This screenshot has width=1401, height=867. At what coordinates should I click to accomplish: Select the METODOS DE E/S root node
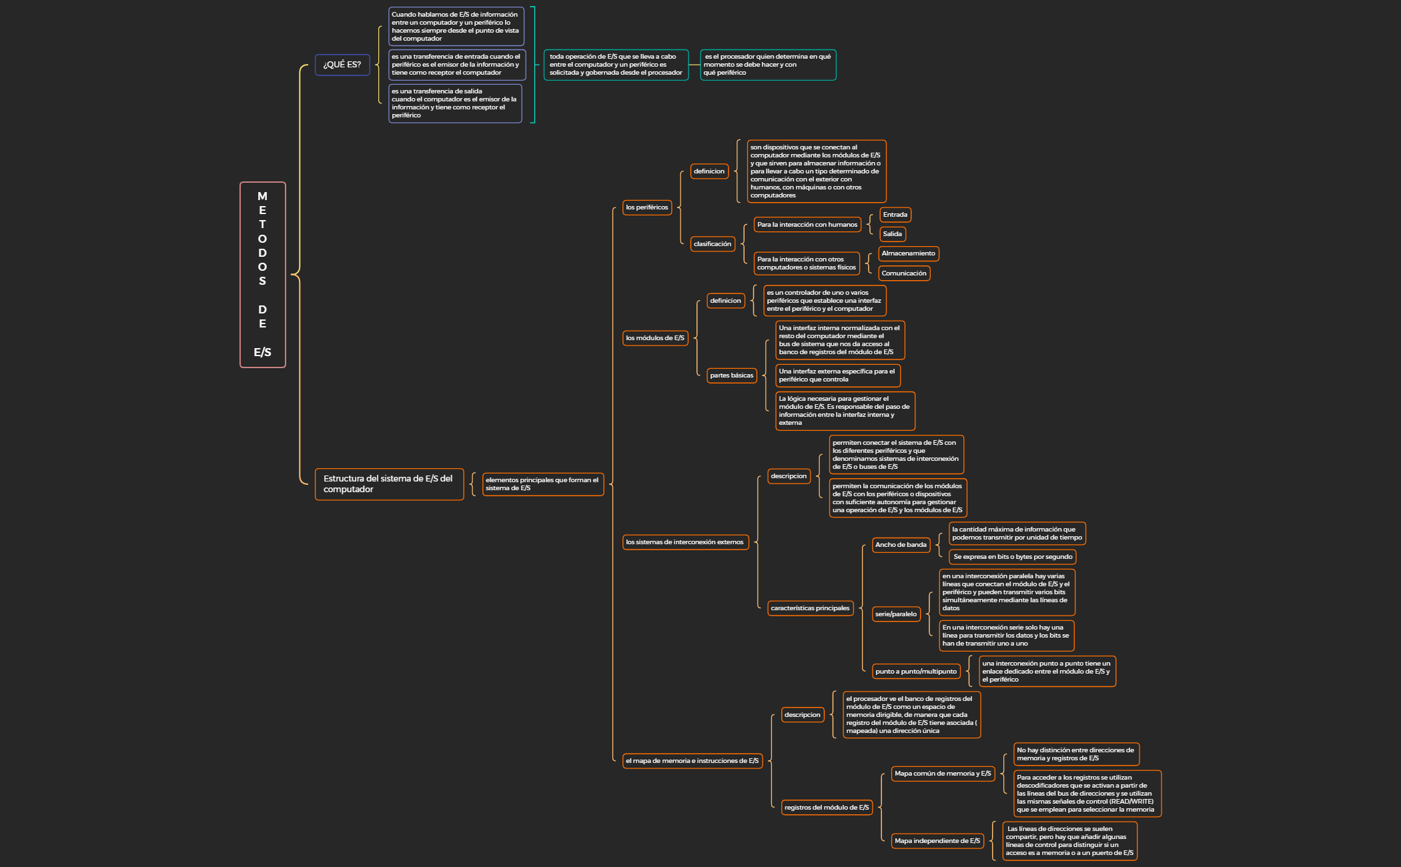(262, 275)
